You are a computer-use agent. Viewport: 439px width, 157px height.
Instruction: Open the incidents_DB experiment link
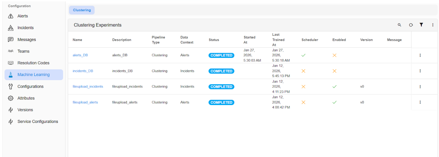(x=83, y=71)
